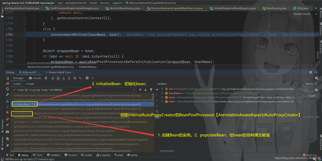Resume program with green play icon

click(x=8, y=101)
